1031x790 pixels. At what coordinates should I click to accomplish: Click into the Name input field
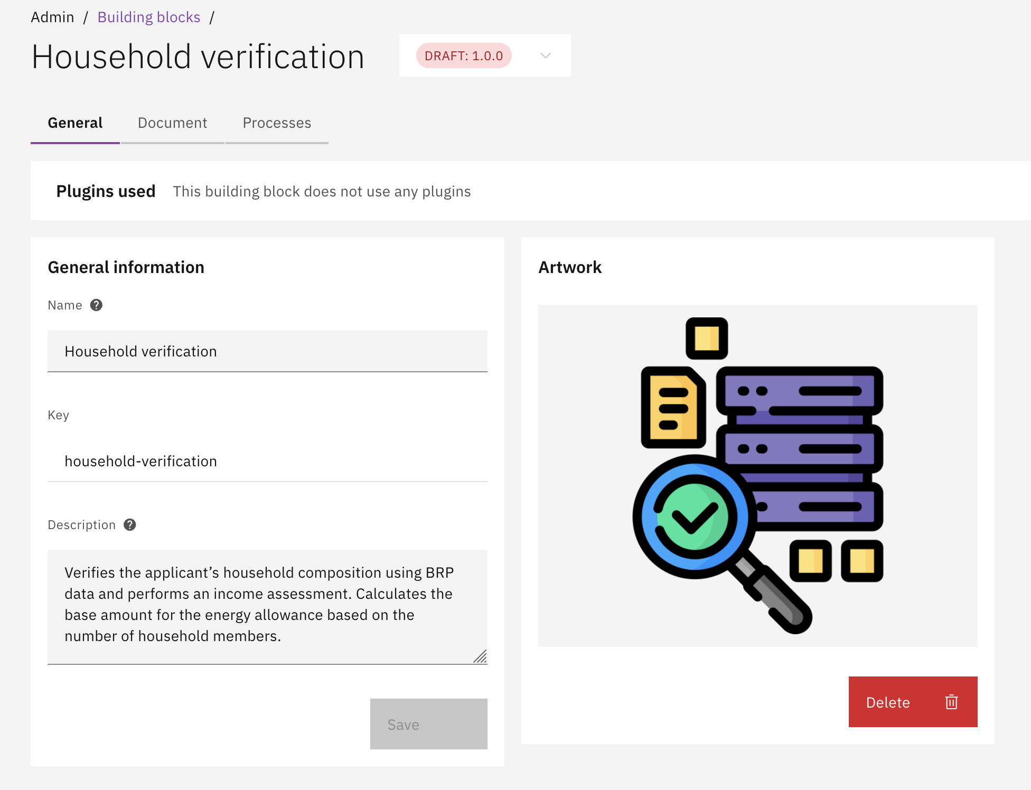[x=267, y=351]
